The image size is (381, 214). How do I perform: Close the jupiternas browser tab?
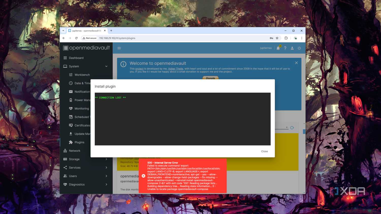tap(105, 30)
